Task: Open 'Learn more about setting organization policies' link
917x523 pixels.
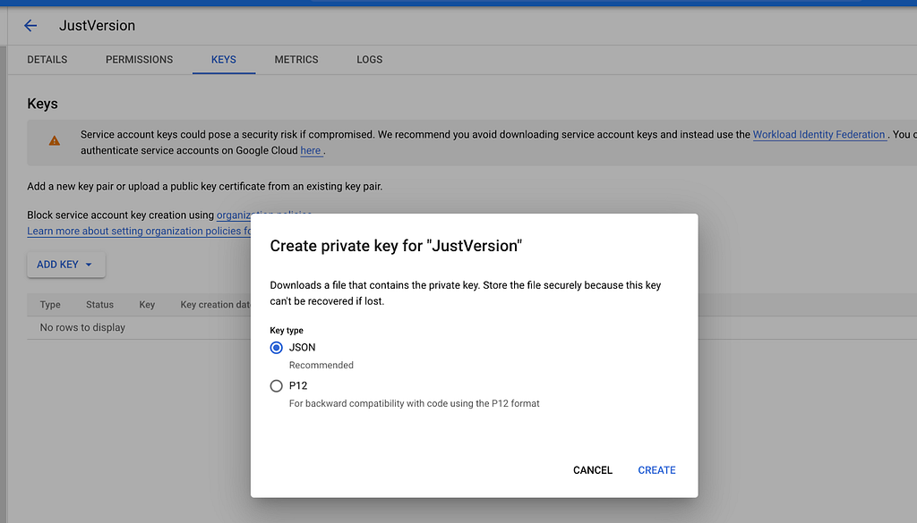Action: [x=139, y=232]
